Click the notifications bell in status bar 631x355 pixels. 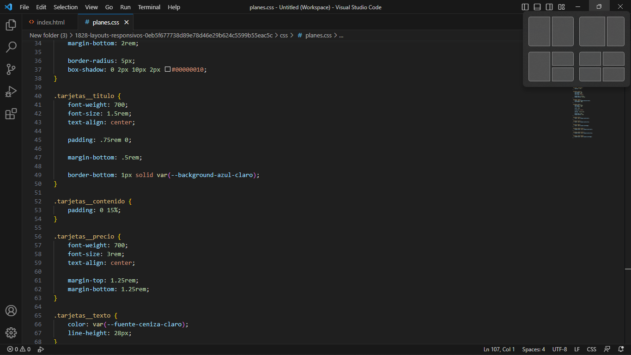[621, 349]
